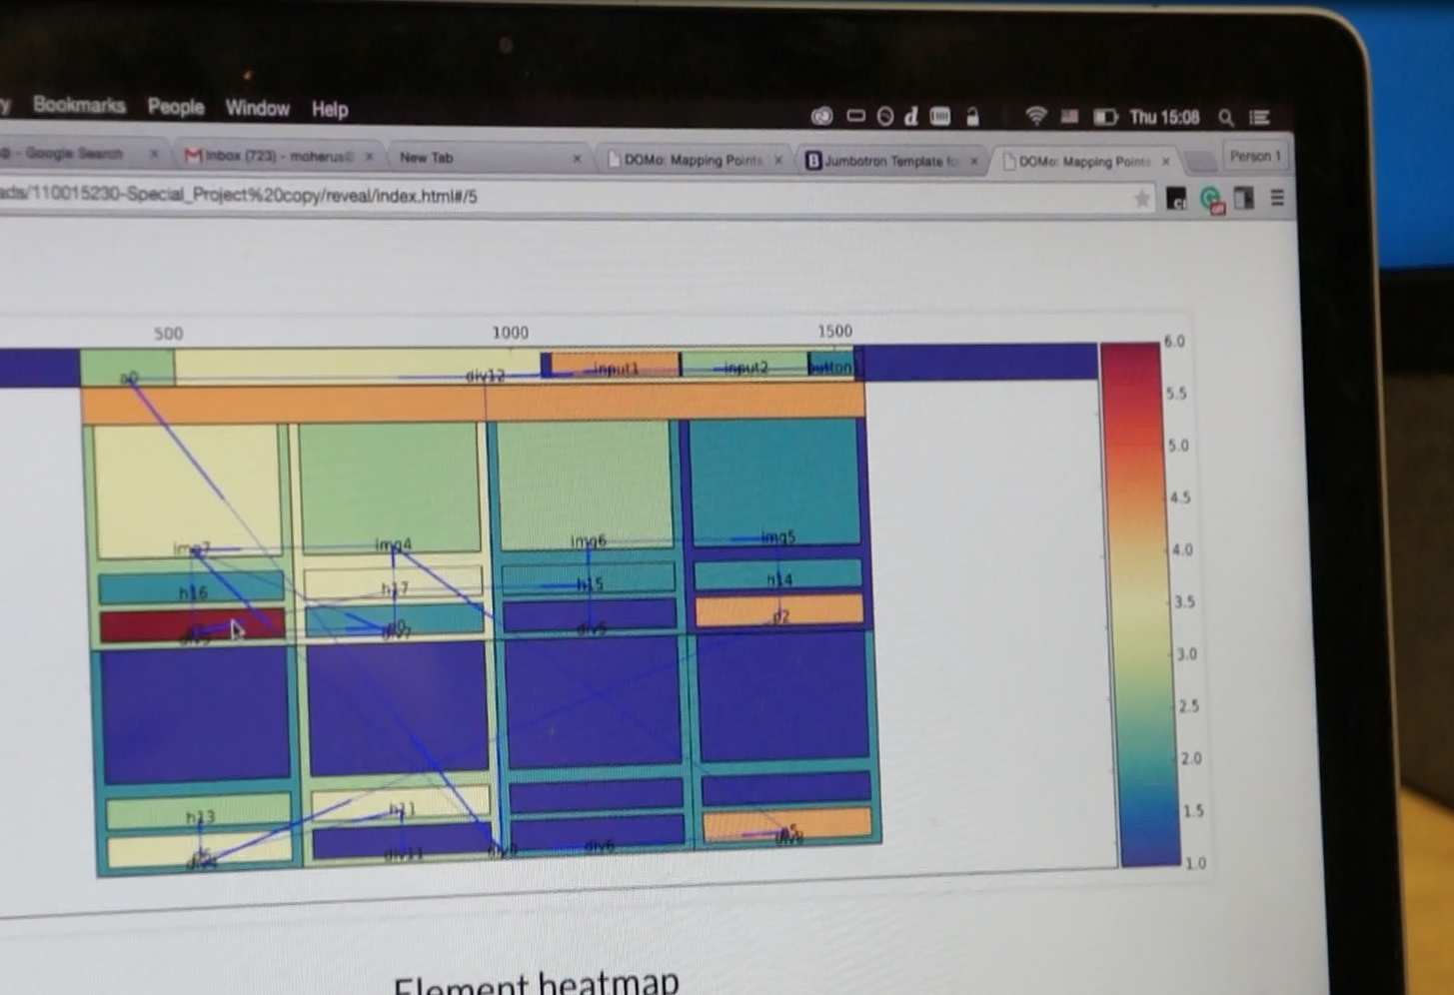1454x995 pixels.
Task: Open a new tab with the blank tab button
Action: click(x=1201, y=161)
